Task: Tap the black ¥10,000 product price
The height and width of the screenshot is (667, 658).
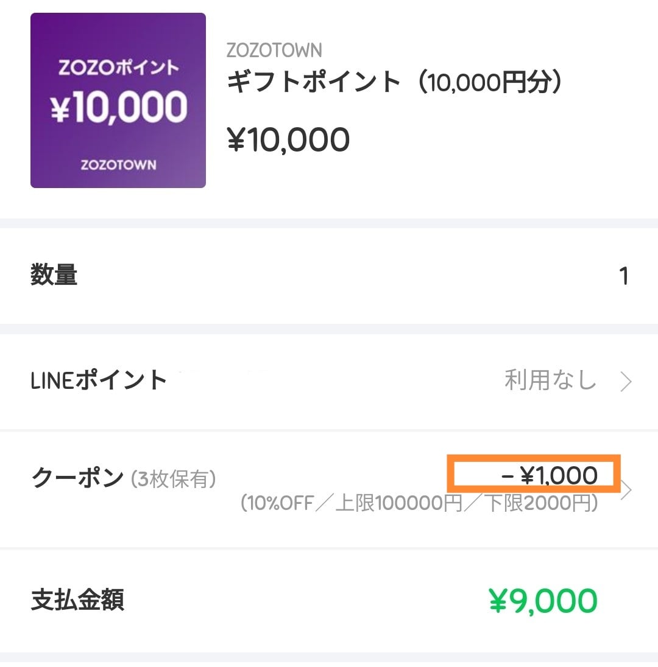Action: pyautogui.click(x=288, y=140)
